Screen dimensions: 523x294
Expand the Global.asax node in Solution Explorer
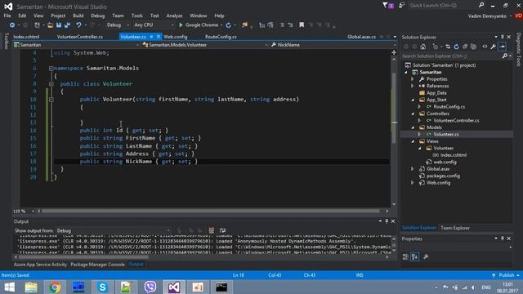click(x=412, y=169)
